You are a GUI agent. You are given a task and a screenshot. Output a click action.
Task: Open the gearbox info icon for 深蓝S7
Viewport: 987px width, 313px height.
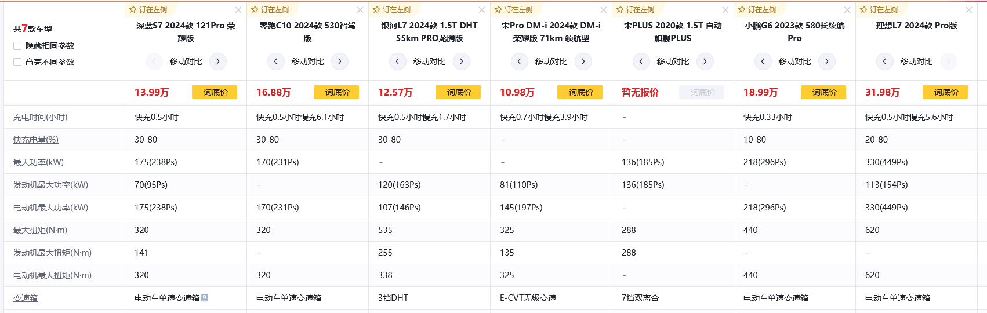[205, 297]
